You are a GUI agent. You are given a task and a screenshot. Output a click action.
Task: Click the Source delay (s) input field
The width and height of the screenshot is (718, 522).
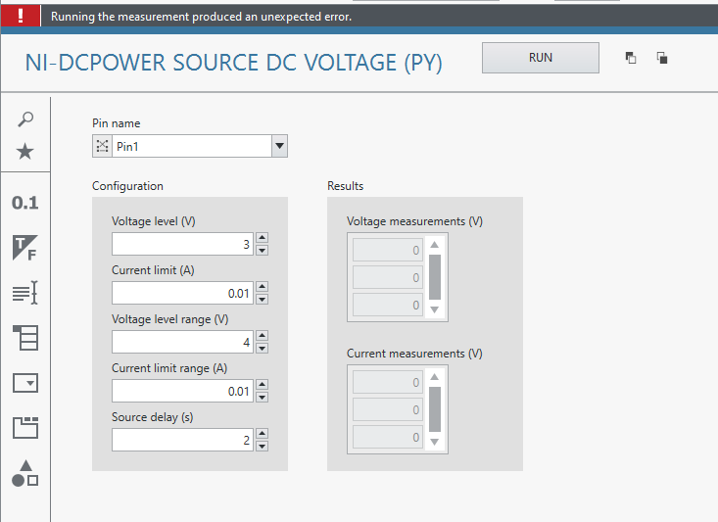click(182, 440)
